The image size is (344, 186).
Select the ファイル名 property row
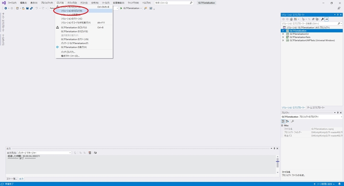tap(312, 129)
